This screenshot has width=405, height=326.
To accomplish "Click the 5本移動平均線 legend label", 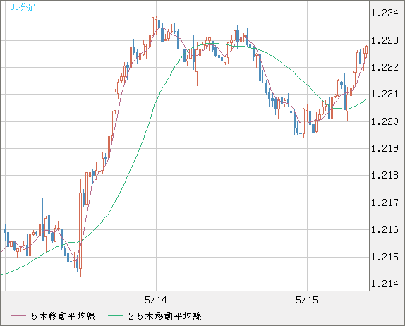I will 64,316.
